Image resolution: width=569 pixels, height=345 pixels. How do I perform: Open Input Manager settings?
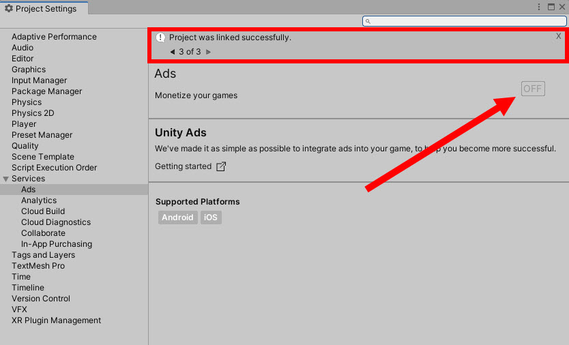(39, 80)
